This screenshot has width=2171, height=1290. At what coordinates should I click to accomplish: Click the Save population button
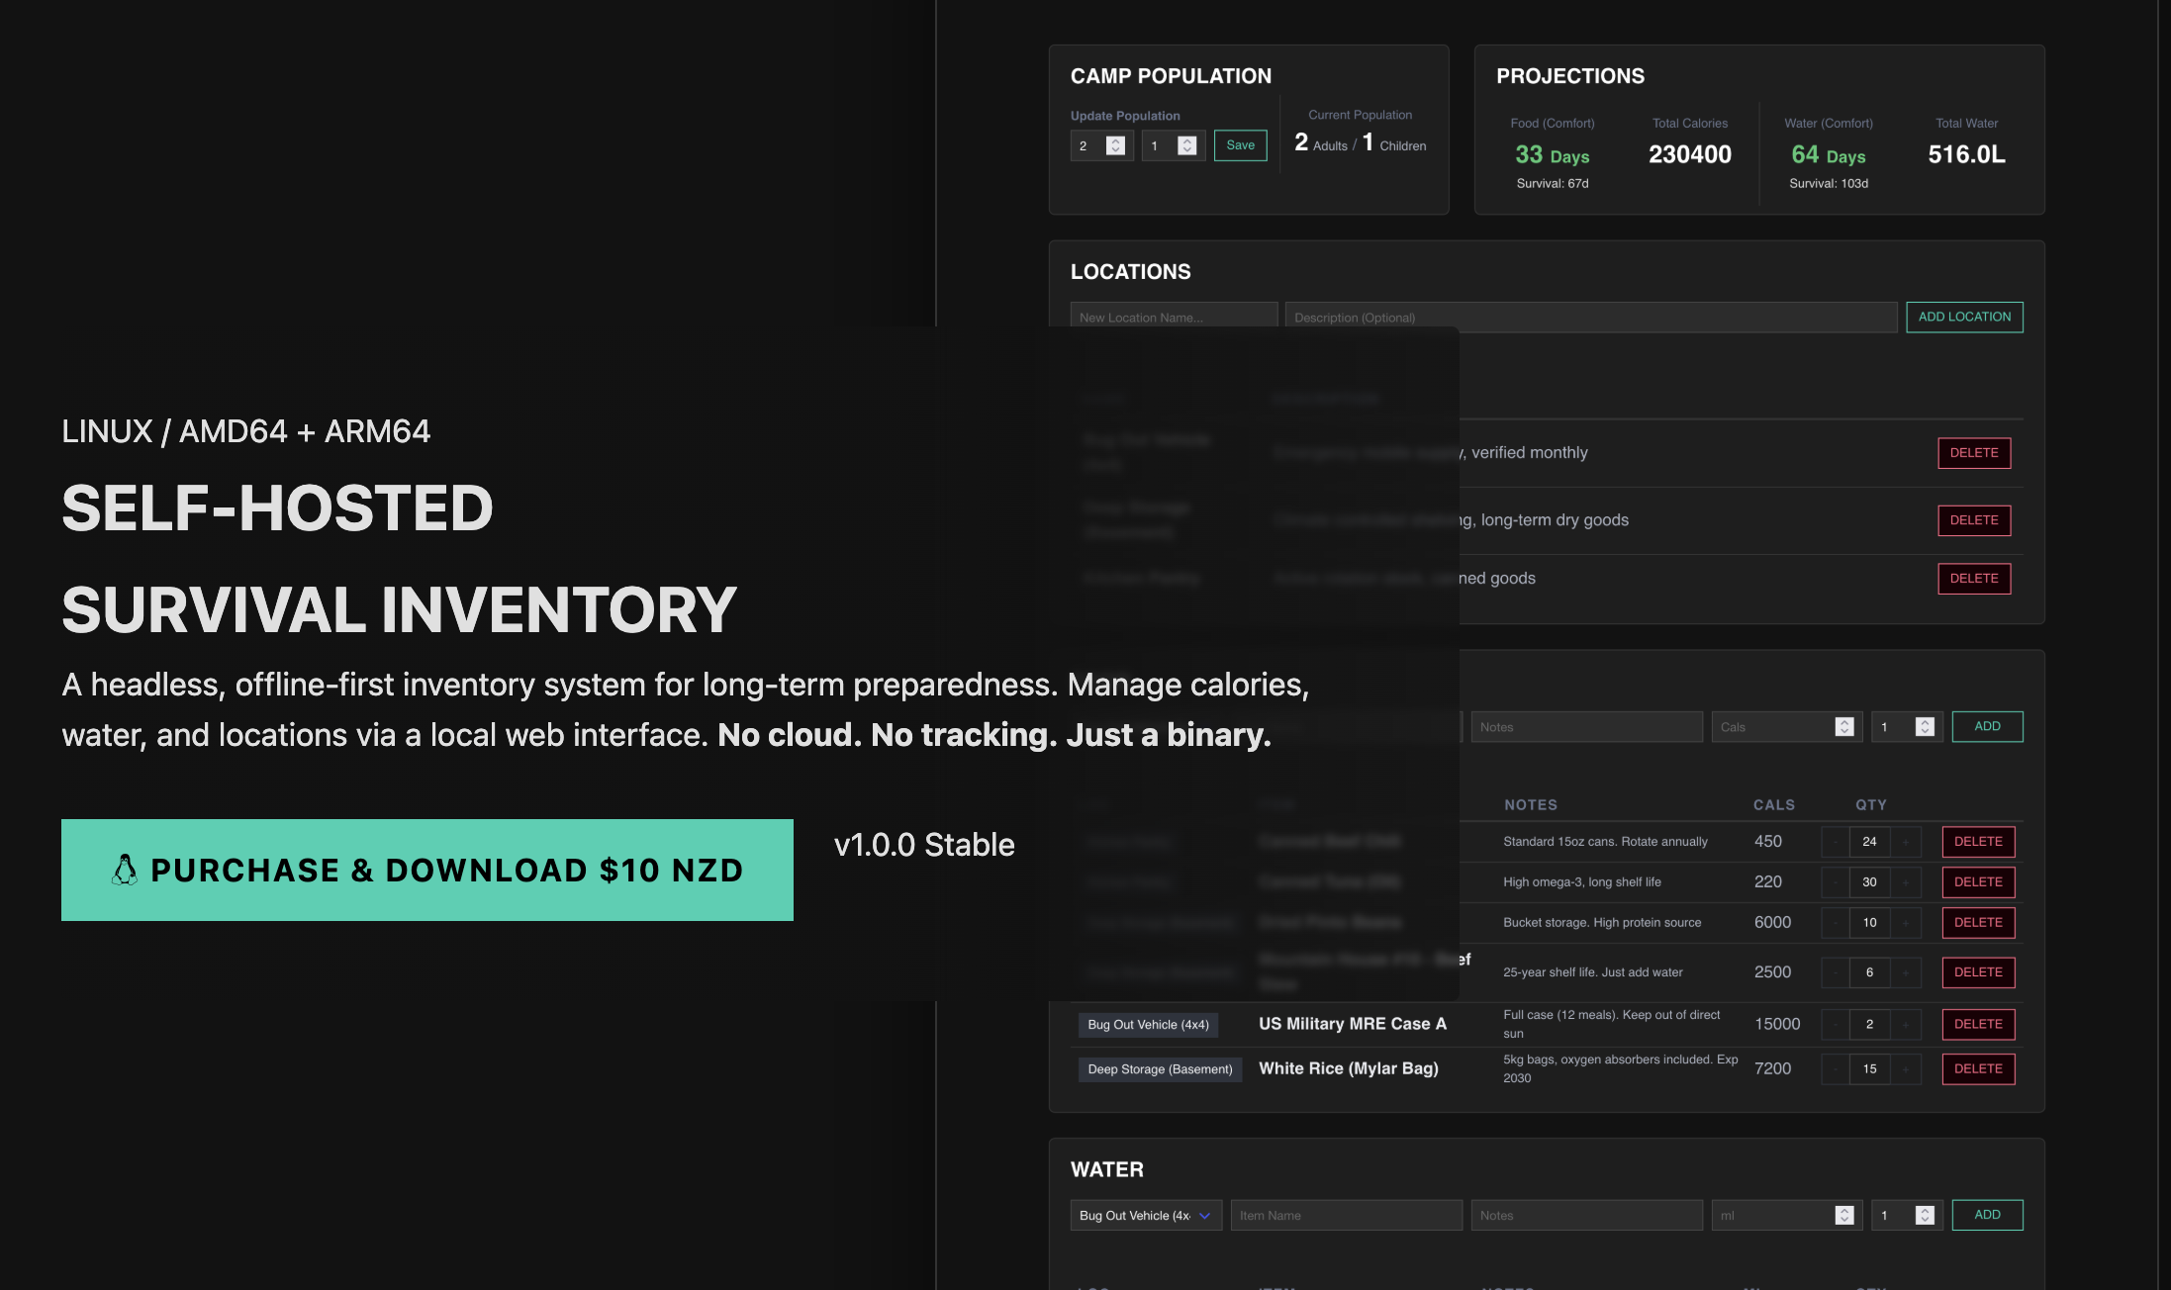click(x=1240, y=145)
